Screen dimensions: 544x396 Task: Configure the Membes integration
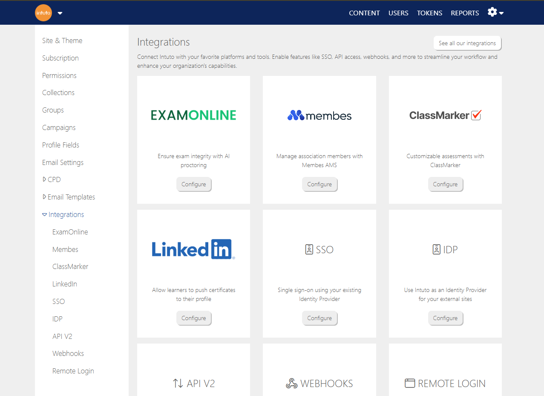(319, 184)
